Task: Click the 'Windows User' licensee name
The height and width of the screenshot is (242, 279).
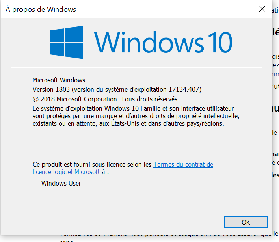Action: click(61, 183)
